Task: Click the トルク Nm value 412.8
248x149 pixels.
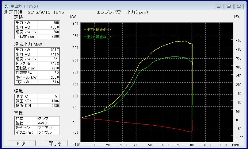Action: (48, 64)
